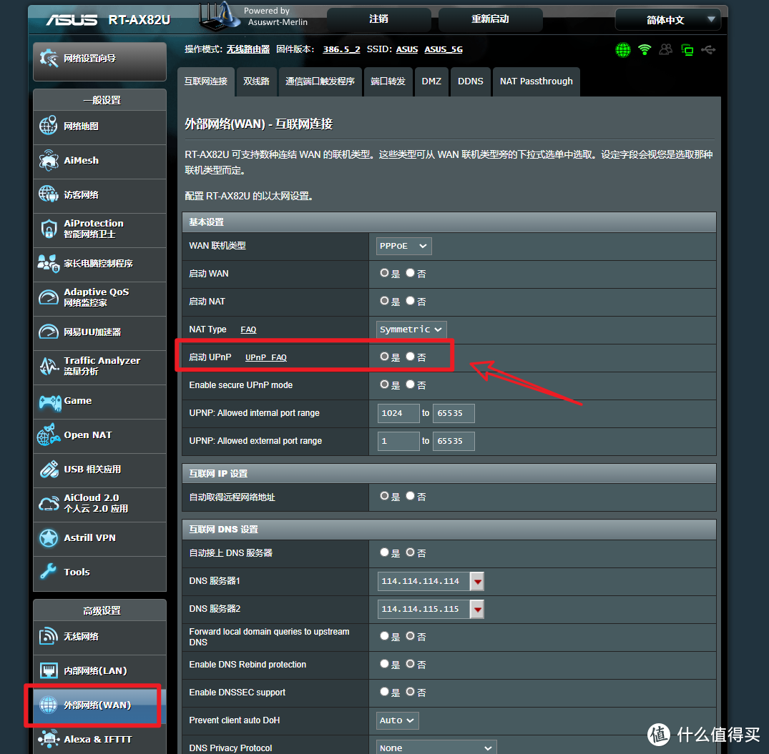This screenshot has width=769, height=754.
Task: Click the 重新启动 reboot button
Action: tap(490, 19)
